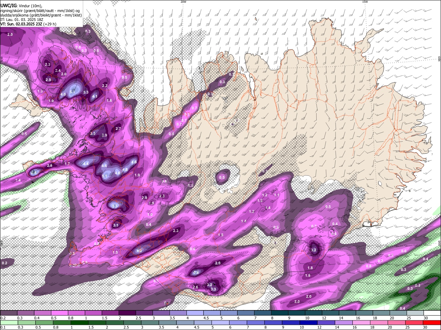The width and height of the screenshot is (441, 330).
Task: Click the 'rigning/skúrir' description line in header
Action: tap(40, 11)
